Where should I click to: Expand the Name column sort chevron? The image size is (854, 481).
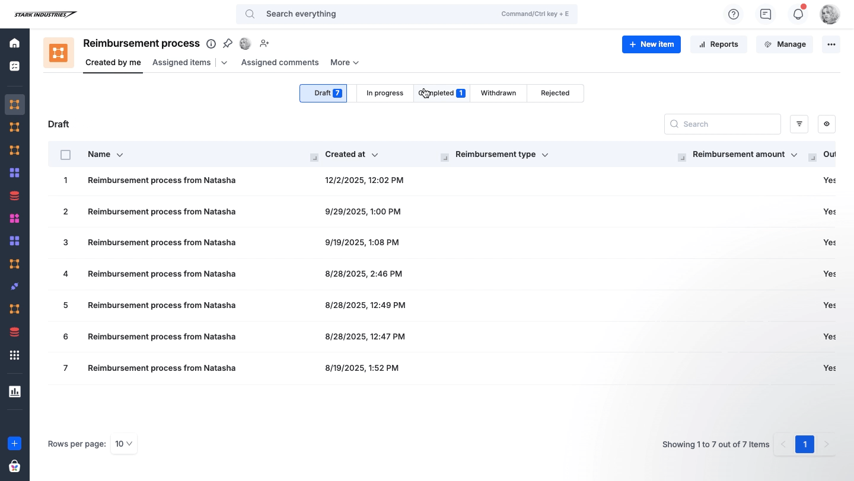pos(120,155)
